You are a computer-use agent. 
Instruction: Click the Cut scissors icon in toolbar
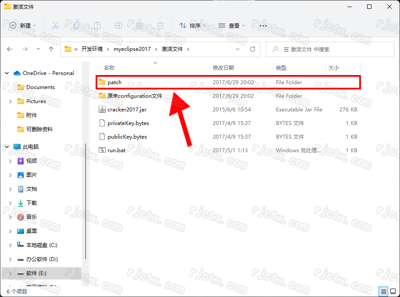(x=55, y=25)
